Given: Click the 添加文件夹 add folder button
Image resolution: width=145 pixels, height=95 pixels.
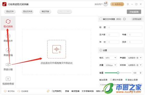Looking at the screenshot, I should pos(27,12).
